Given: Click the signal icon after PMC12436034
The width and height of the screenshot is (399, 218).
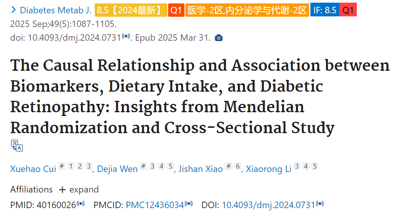Looking at the screenshot, I should tap(189, 204).
